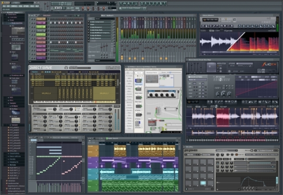Viewport: 283px width, 195px height.
Task: Click the transport stop button
Action: (x=60, y=8)
